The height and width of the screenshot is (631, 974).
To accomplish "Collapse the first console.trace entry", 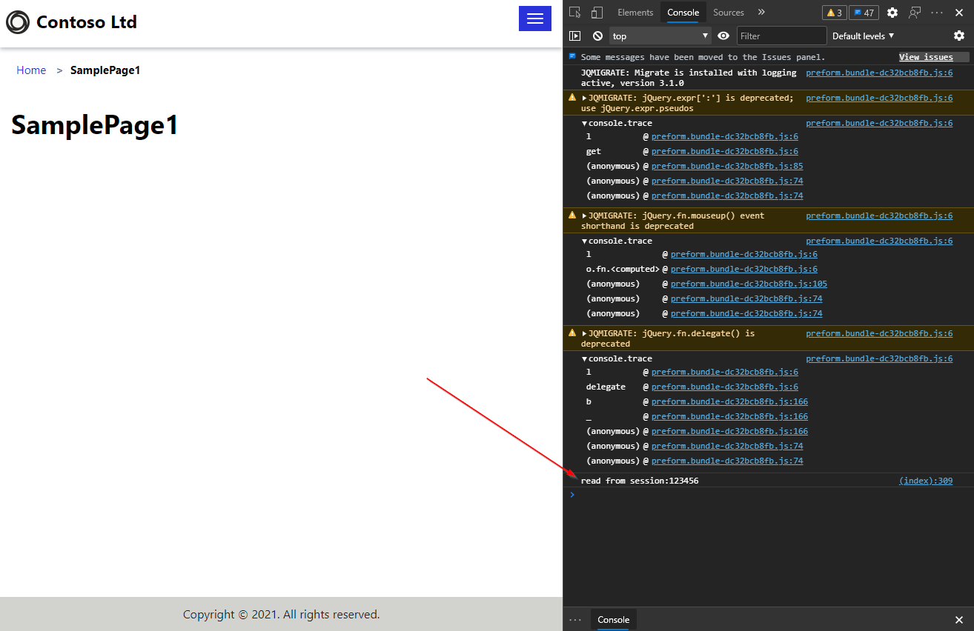I will [584, 124].
